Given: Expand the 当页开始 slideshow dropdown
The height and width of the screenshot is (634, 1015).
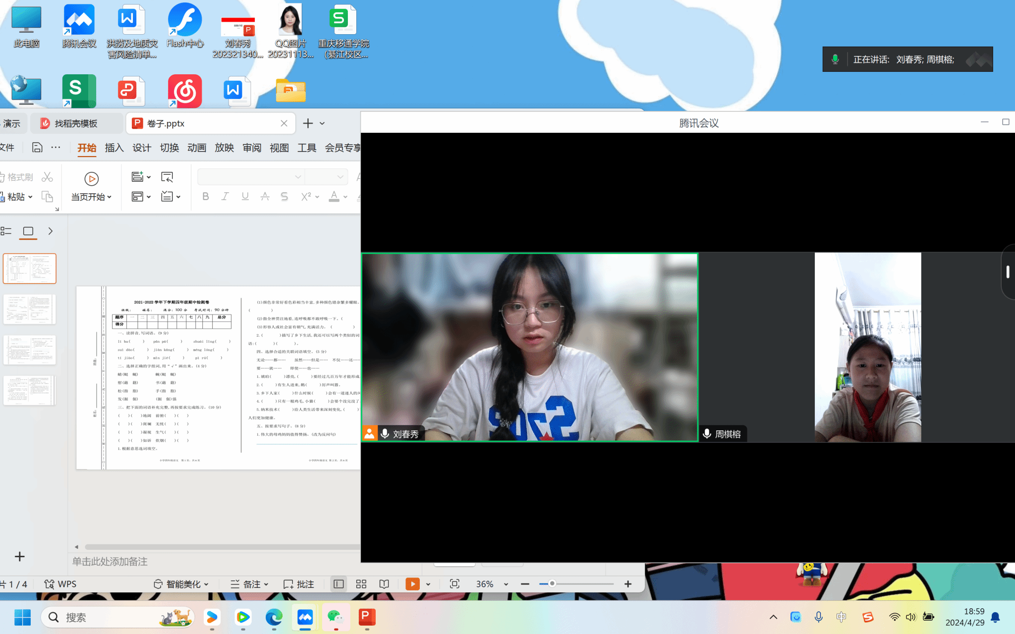Looking at the screenshot, I should (110, 197).
